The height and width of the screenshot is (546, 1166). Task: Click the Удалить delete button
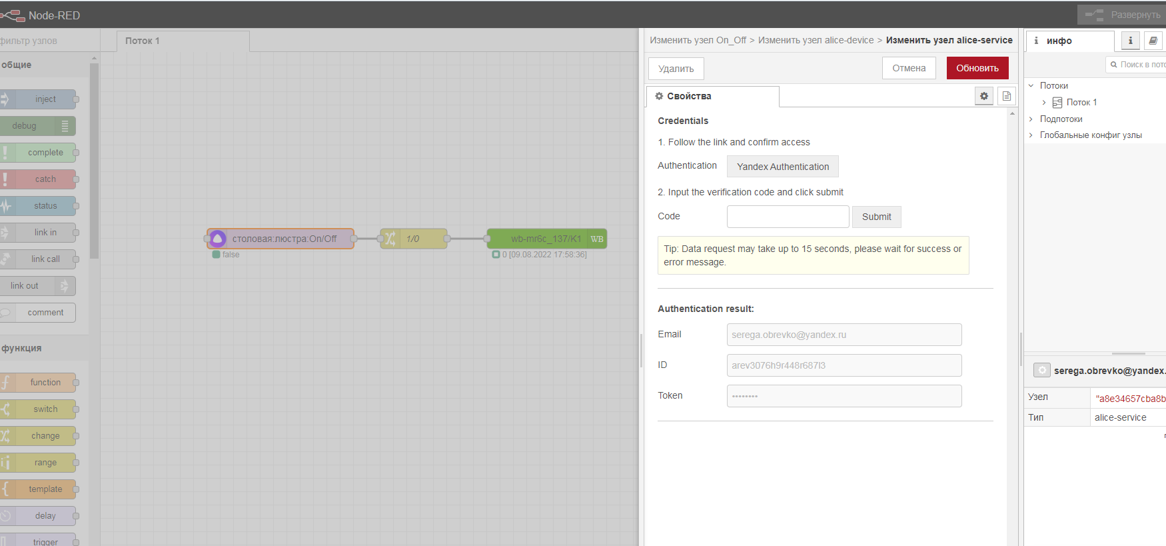[x=676, y=69]
